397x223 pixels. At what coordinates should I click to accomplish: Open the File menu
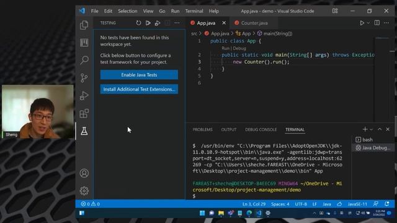coord(95,11)
